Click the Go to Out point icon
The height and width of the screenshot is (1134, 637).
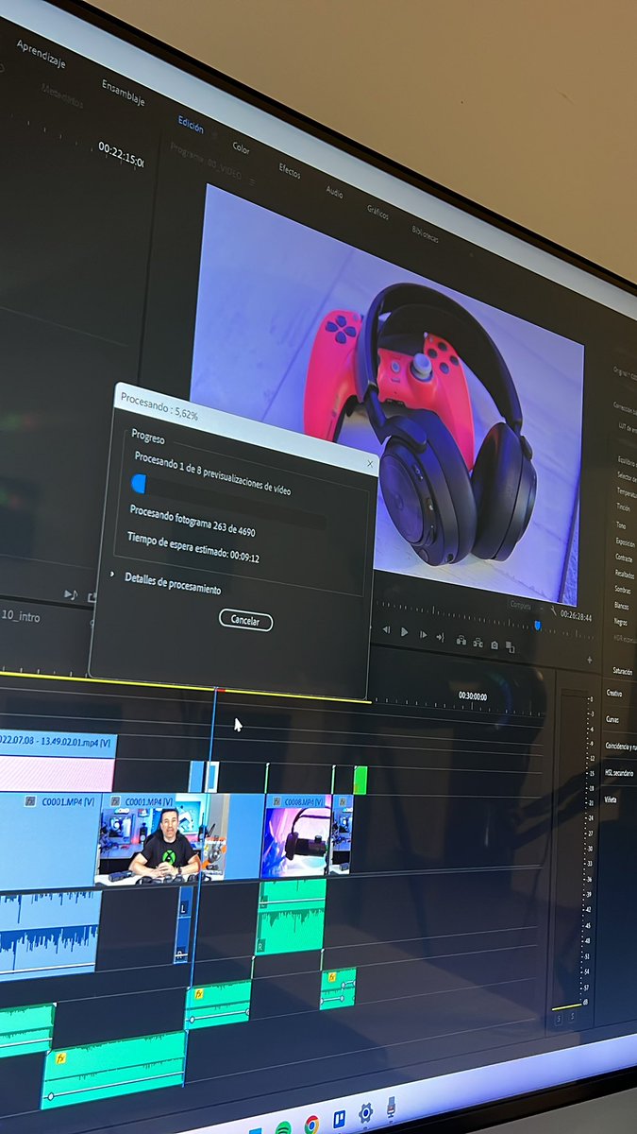coord(440,637)
